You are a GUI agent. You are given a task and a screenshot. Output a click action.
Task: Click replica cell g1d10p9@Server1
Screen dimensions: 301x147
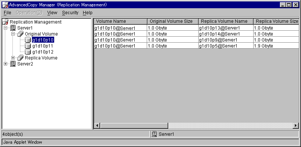[x=226, y=40]
